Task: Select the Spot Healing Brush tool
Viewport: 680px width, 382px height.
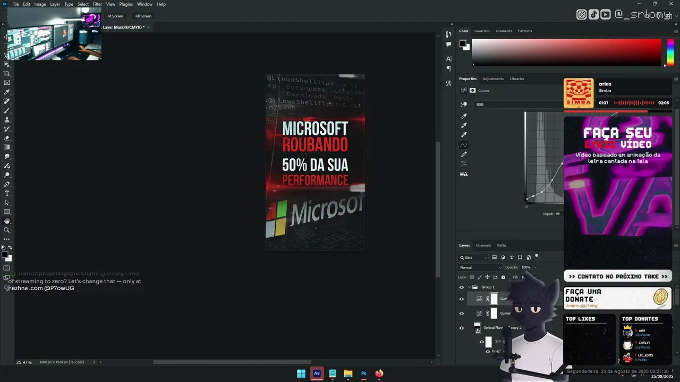Action: pyautogui.click(x=7, y=101)
